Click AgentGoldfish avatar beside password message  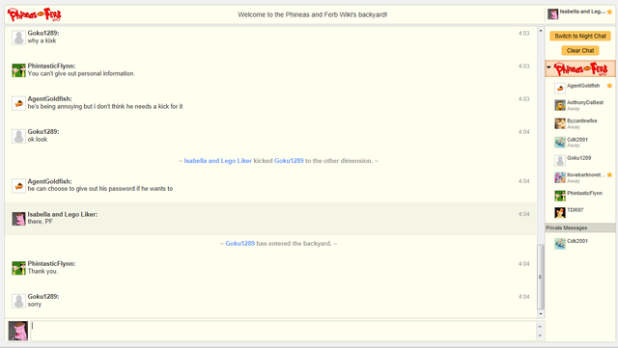click(x=18, y=186)
